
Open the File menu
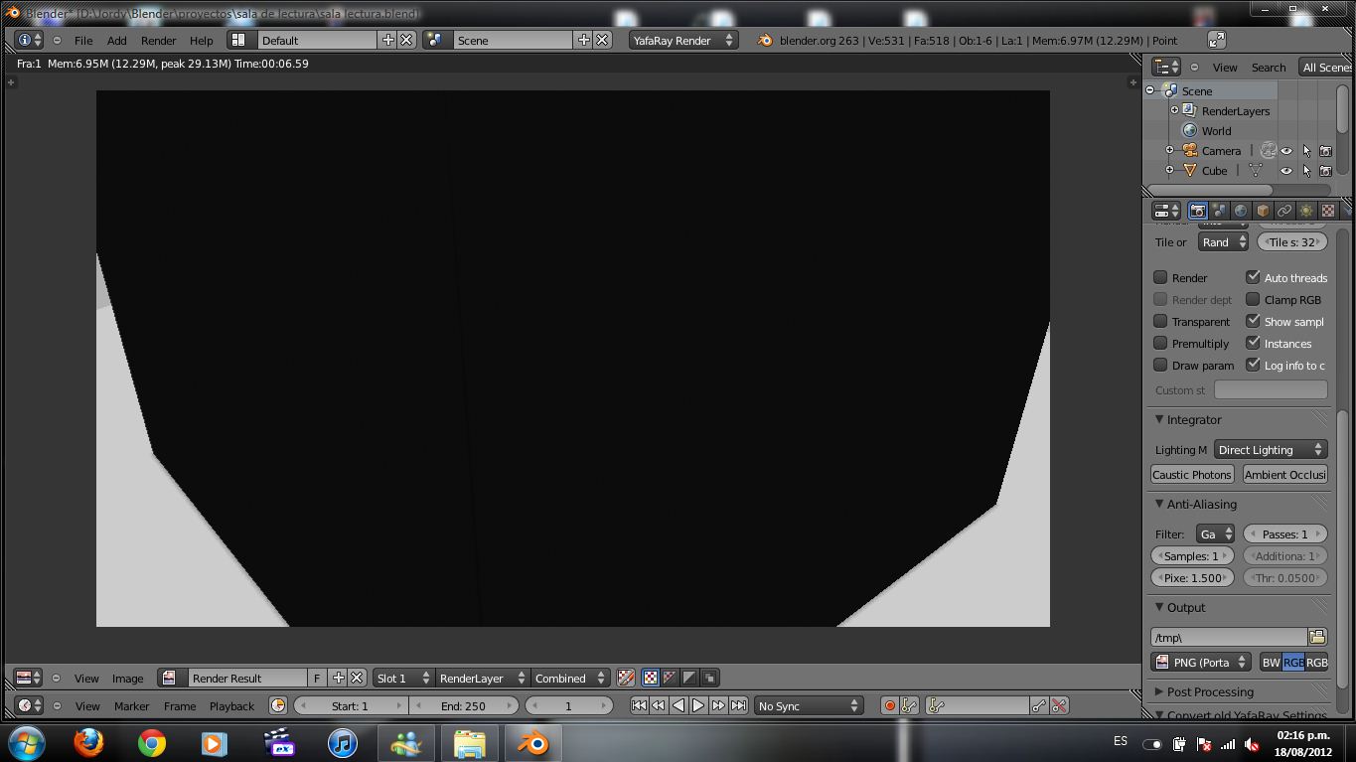tap(83, 41)
